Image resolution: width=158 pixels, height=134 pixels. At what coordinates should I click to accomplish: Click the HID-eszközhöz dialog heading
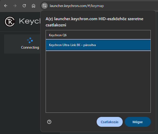pyautogui.click(x=94, y=22)
